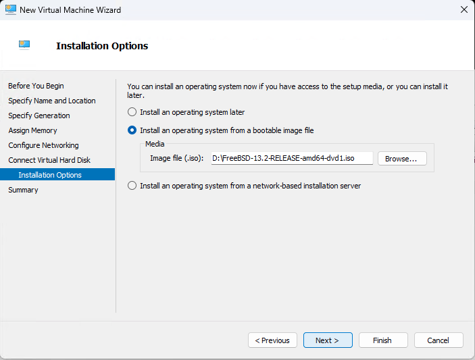Click the Media group label

tap(155, 144)
